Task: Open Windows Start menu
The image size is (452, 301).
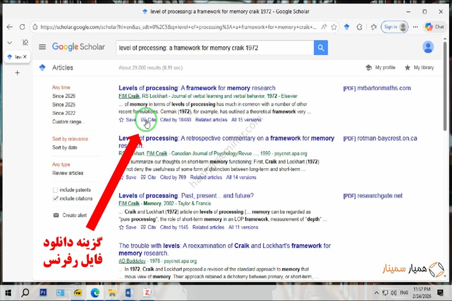Action: point(8,292)
